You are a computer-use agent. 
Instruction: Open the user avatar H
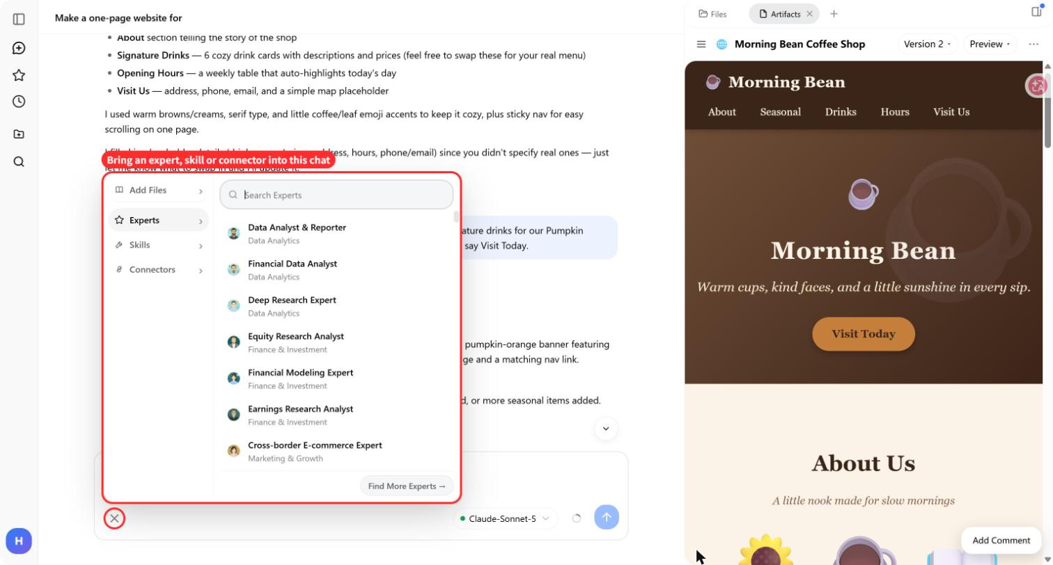(19, 541)
